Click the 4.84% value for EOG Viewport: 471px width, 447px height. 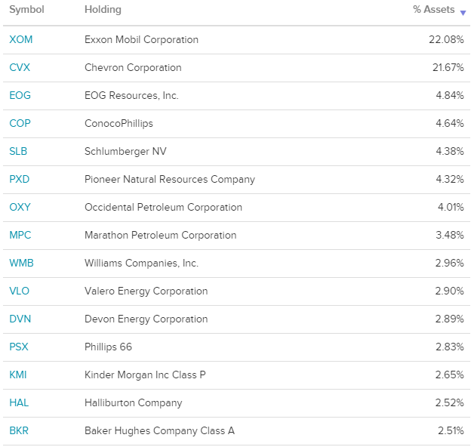[x=450, y=95]
